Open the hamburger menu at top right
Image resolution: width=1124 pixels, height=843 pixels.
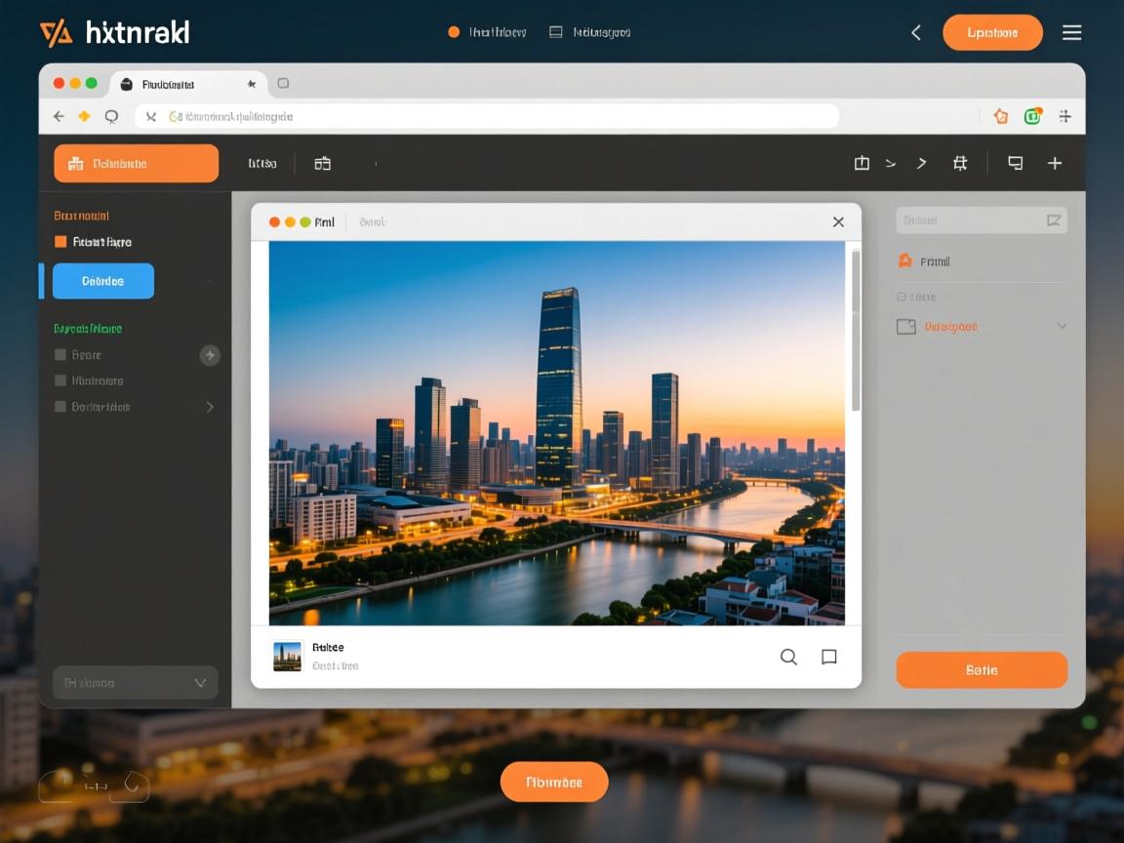pyautogui.click(x=1071, y=32)
